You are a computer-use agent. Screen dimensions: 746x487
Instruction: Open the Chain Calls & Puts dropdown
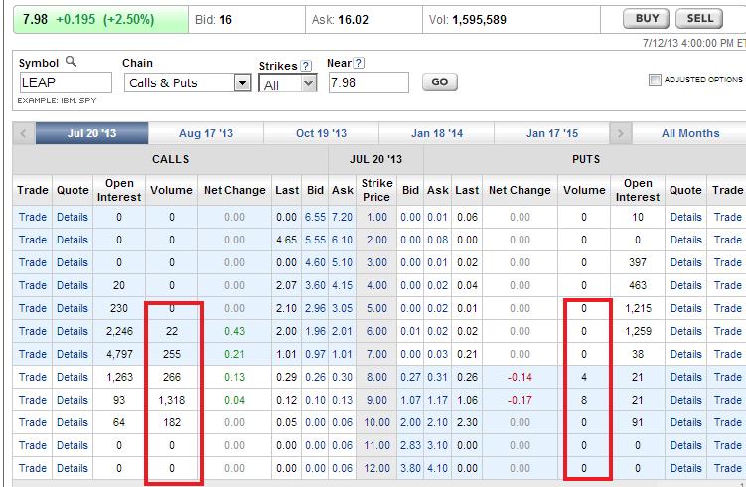242,83
